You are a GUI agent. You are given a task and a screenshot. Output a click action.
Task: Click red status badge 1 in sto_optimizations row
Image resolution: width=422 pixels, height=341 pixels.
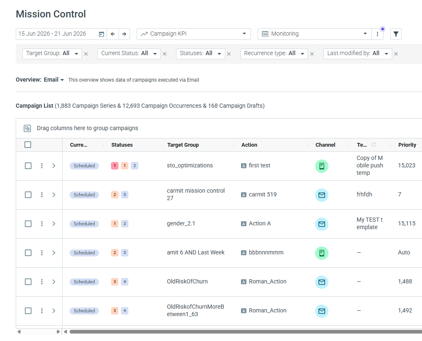[115, 166]
